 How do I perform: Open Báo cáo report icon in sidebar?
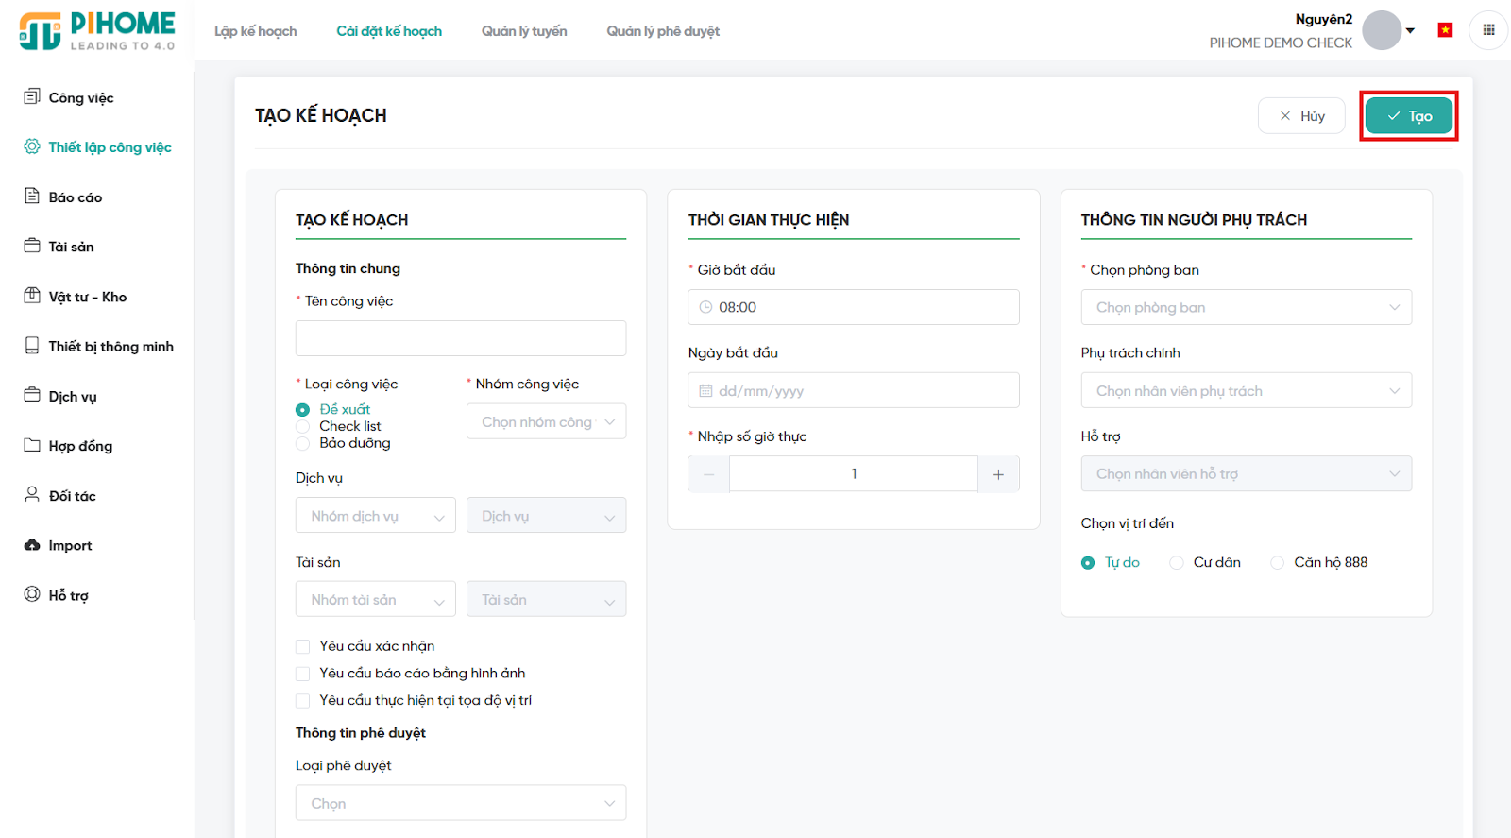tap(32, 196)
